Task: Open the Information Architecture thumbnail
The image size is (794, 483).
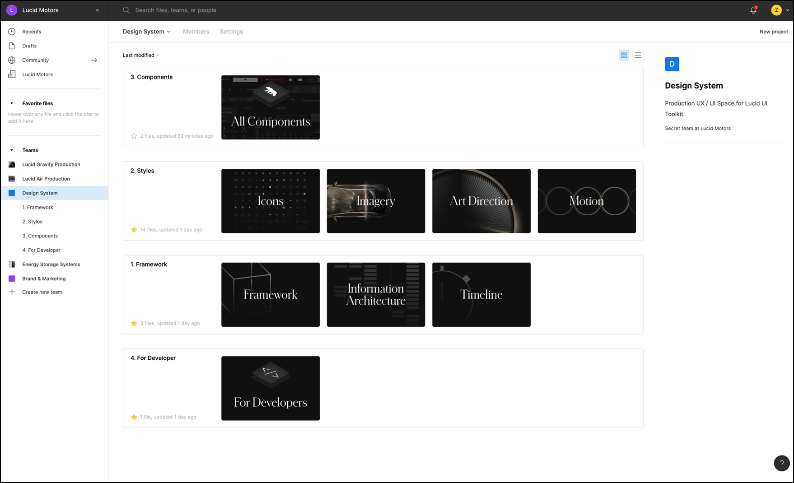Action: 376,295
